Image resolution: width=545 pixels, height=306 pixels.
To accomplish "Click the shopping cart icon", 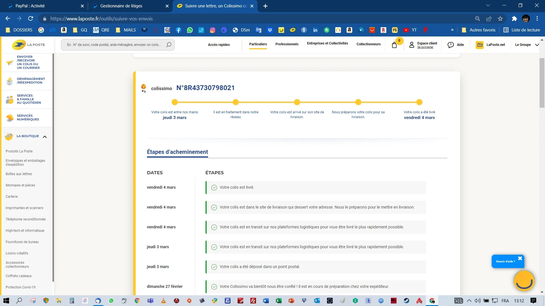I will pyautogui.click(x=394, y=45).
